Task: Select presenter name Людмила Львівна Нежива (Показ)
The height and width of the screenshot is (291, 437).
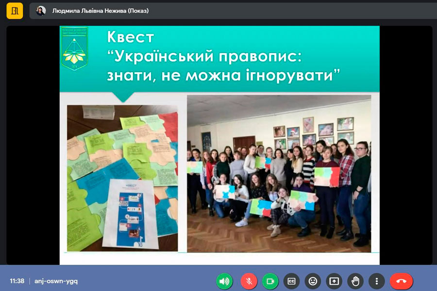Action: click(101, 11)
